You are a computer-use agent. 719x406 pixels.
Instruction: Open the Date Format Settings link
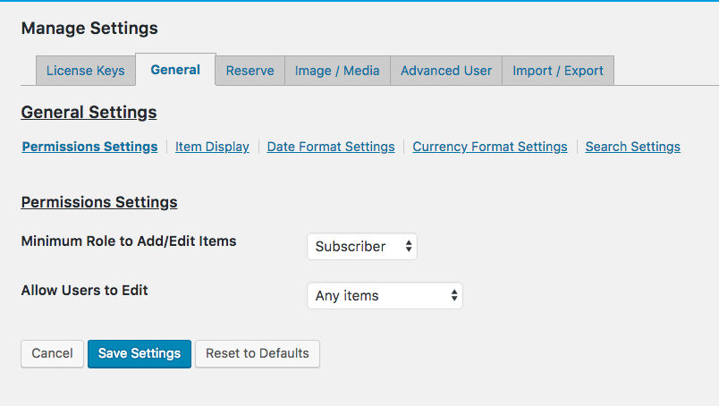click(331, 147)
